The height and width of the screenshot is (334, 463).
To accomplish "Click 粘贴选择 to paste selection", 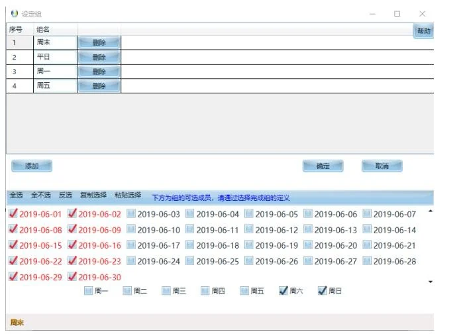I will [x=127, y=195].
